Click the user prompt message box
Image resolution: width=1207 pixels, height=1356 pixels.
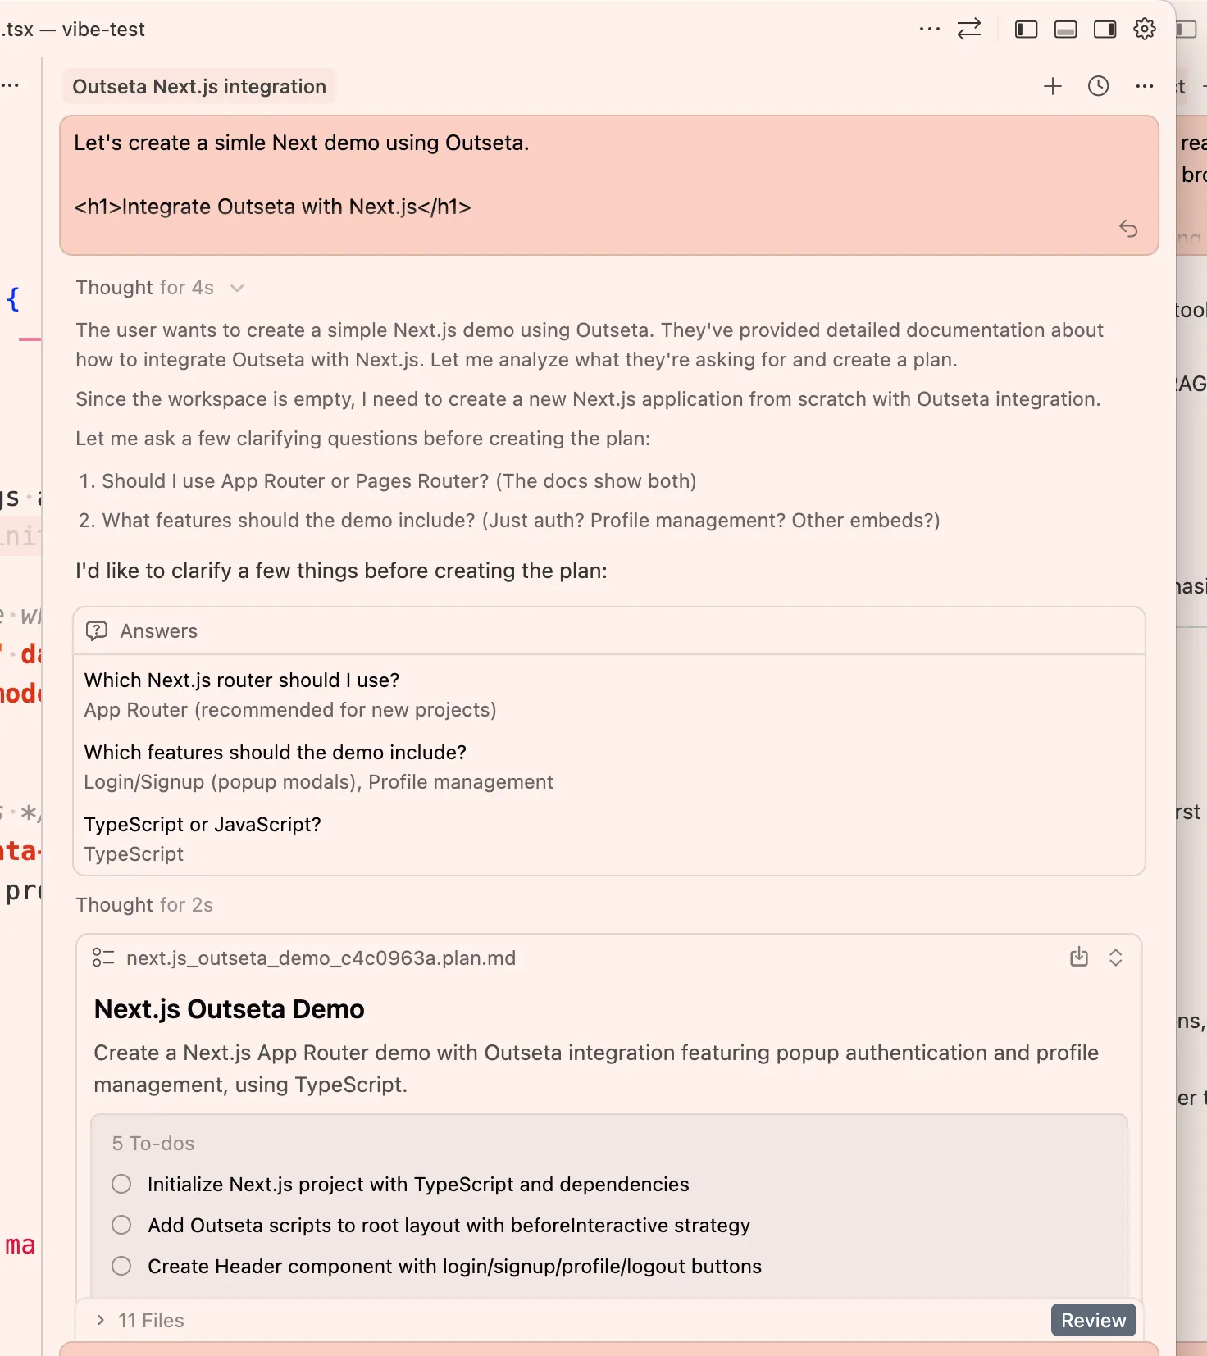click(x=608, y=185)
